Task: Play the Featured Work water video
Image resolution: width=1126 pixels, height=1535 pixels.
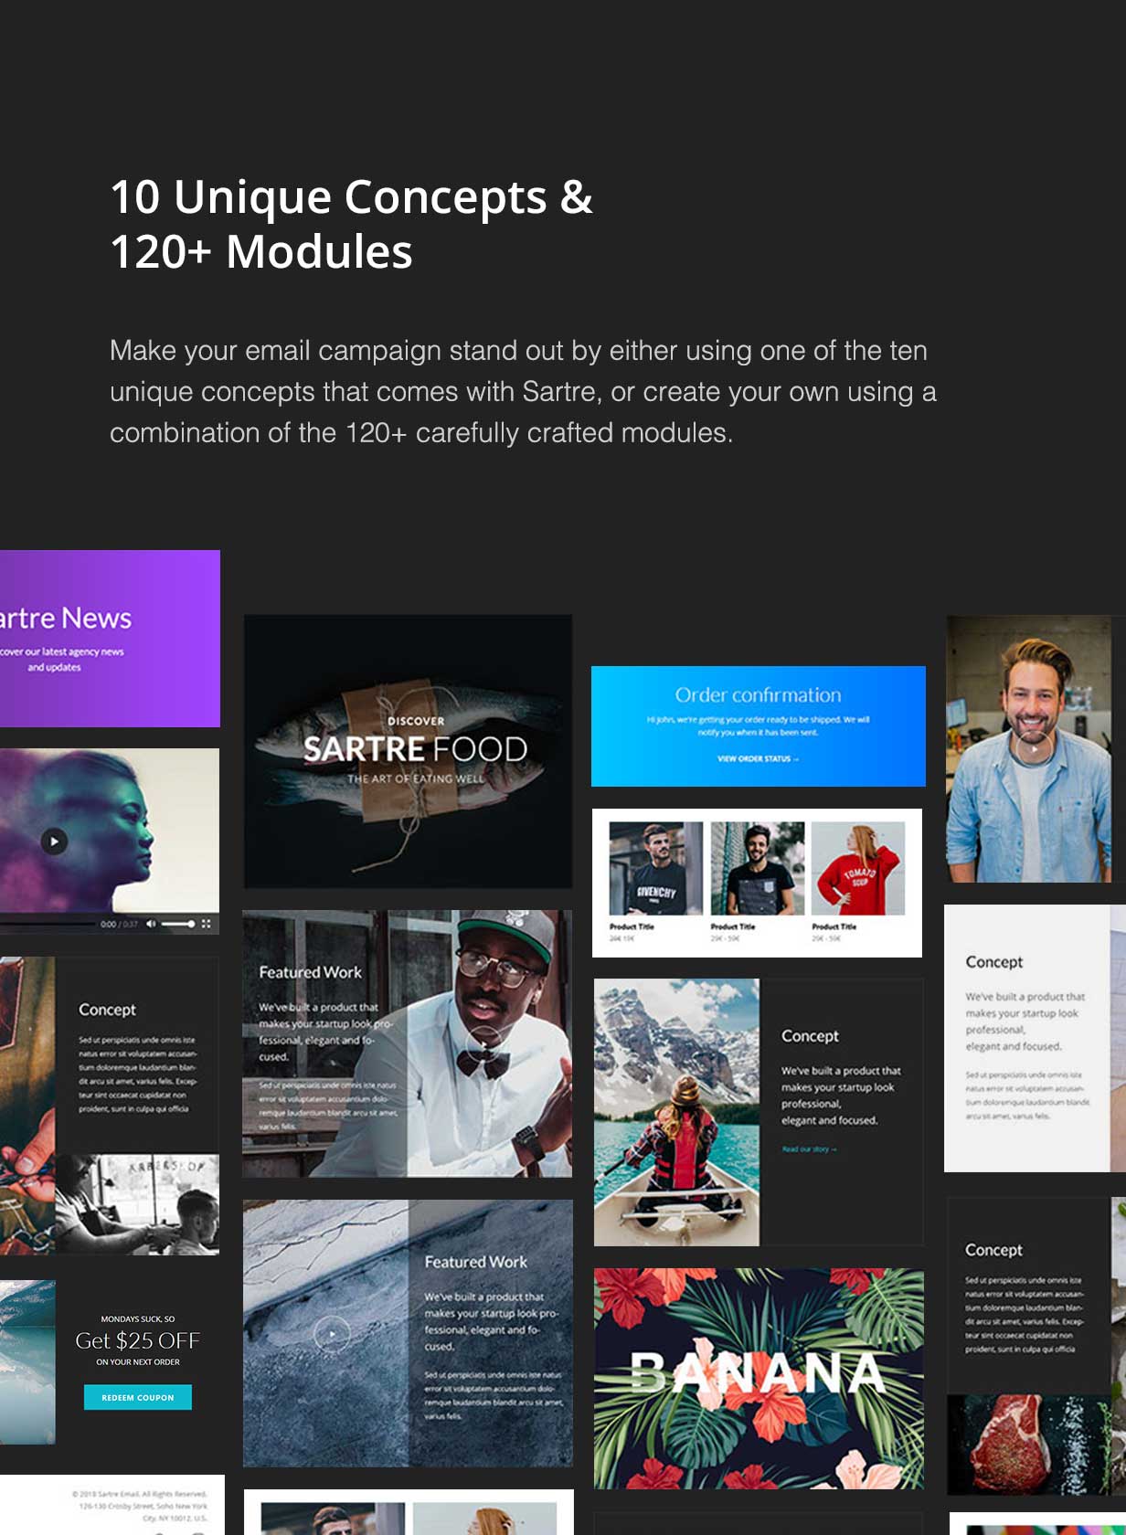Action: (332, 1334)
